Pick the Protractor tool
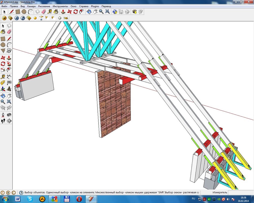 pos(3,83)
